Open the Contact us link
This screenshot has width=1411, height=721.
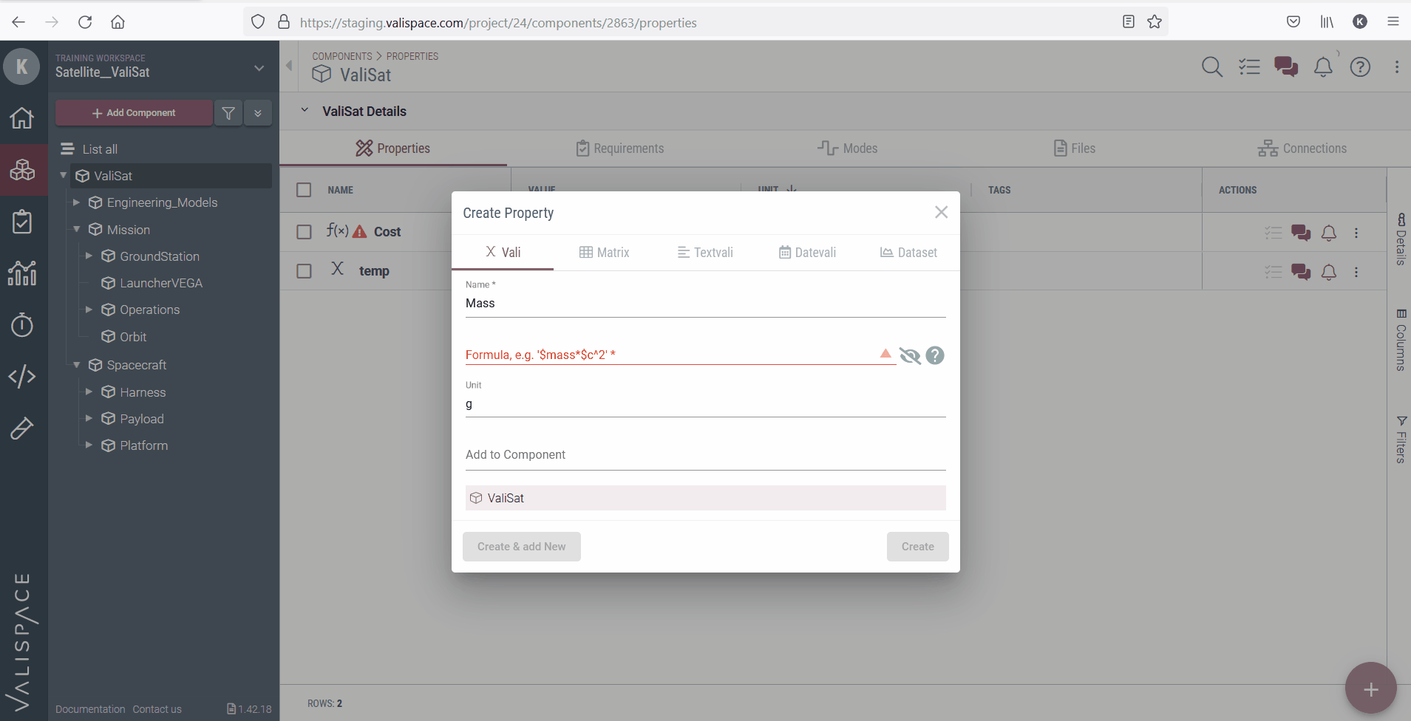click(x=157, y=709)
